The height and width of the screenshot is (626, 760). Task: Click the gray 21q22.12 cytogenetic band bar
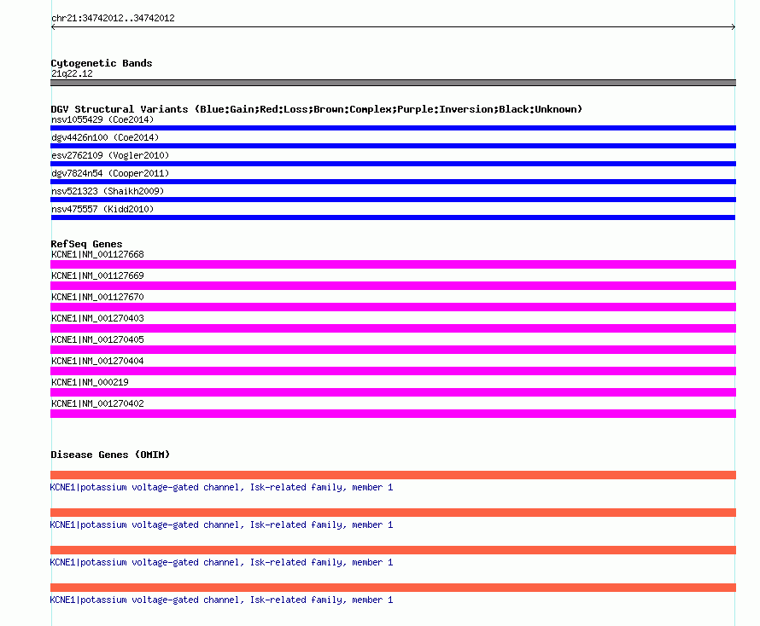tap(393, 83)
